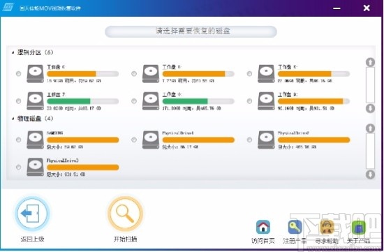Collapse the 逻辑分区 (6) section
Screen dimensions: 384x252
(13, 52)
